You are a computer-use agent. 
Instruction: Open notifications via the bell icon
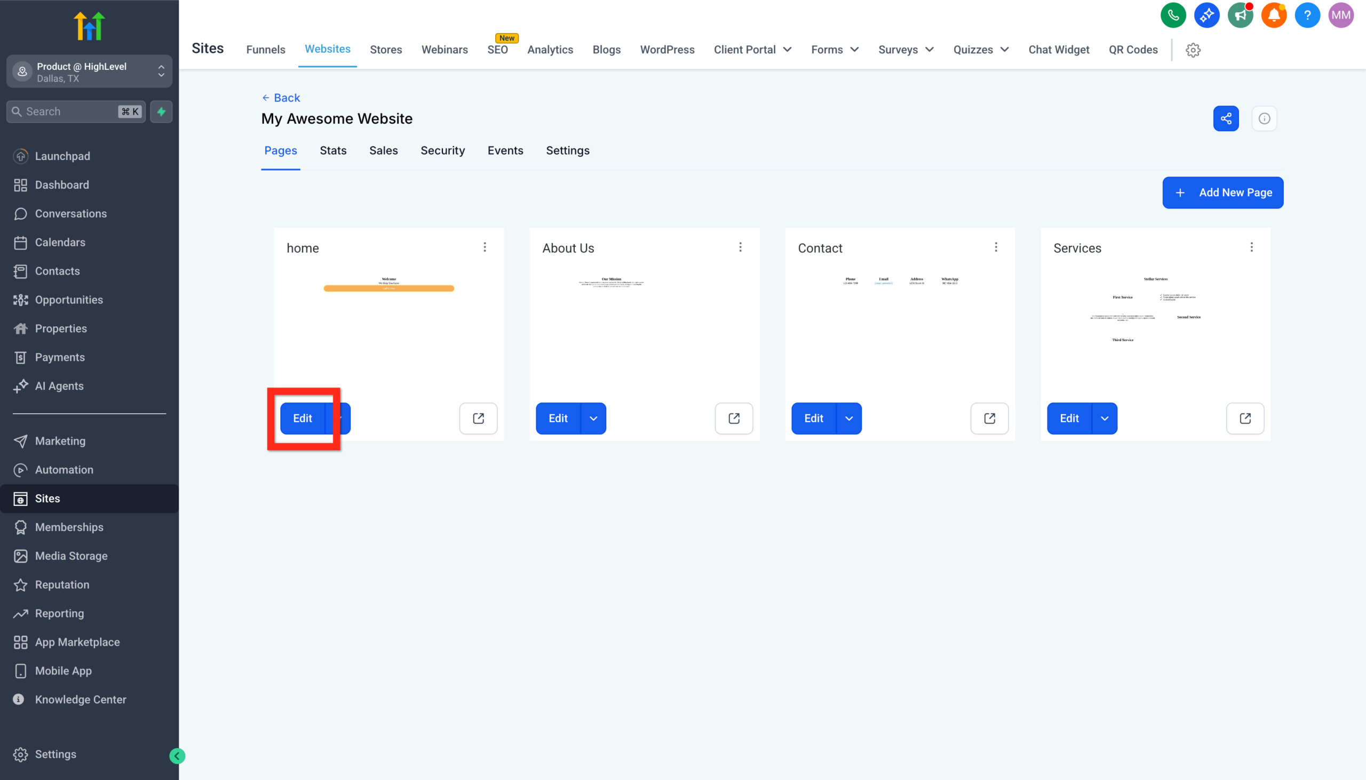pyautogui.click(x=1274, y=15)
